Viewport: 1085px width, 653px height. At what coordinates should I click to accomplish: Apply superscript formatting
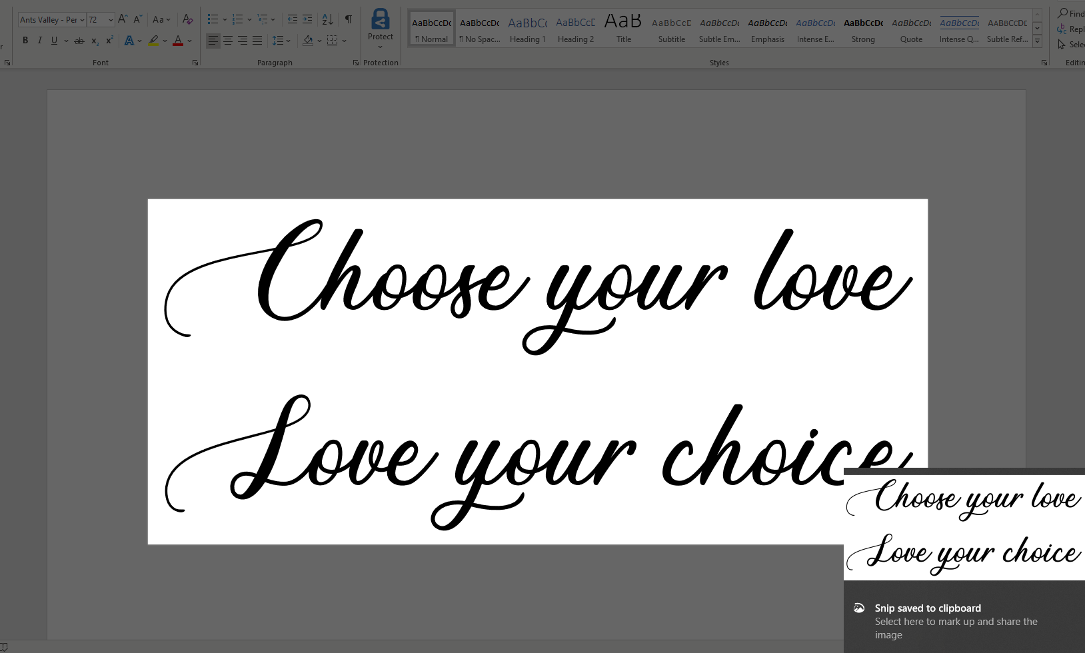point(109,41)
